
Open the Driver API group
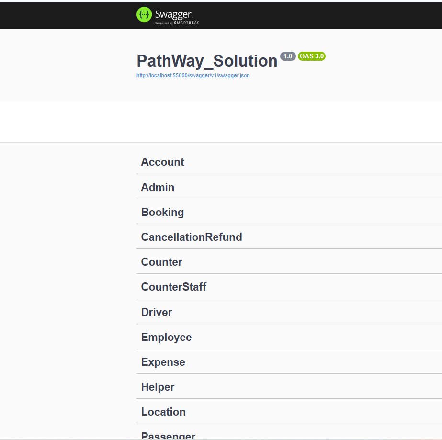point(156,312)
